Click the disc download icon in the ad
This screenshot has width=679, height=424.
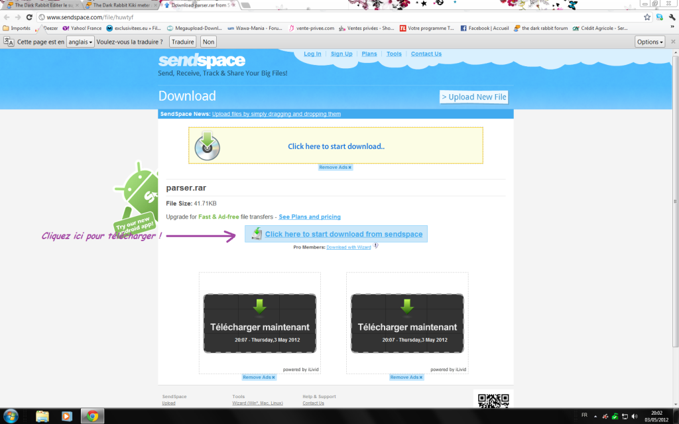[x=207, y=146]
